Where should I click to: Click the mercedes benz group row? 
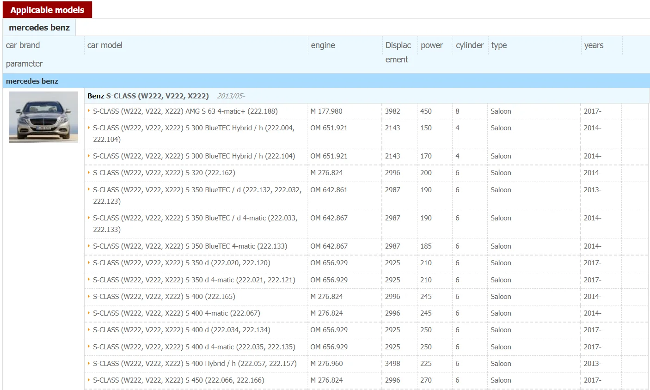(x=326, y=81)
